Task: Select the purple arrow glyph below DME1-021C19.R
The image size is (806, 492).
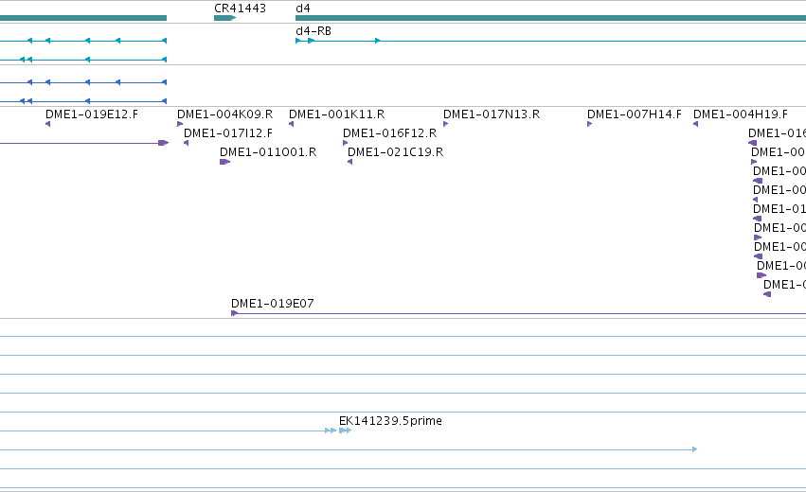Action: (350, 162)
